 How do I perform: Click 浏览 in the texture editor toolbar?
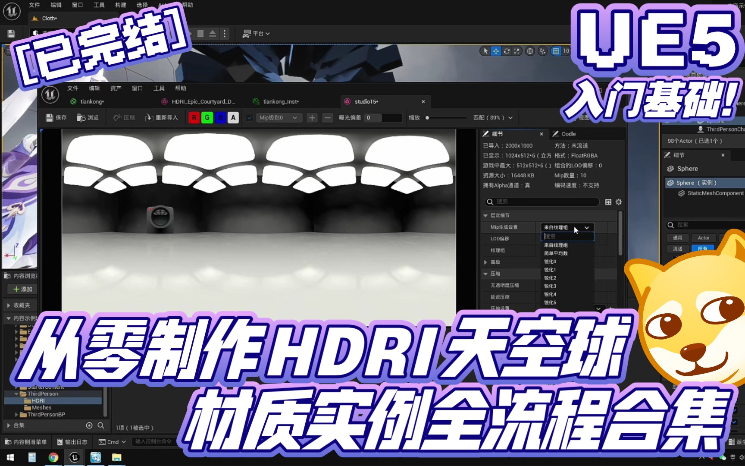coord(88,117)
